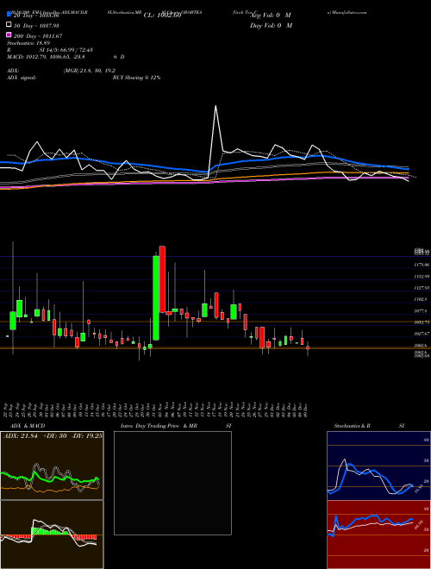Click the 1052.73 price axis label
Screen dimensions: 431x569
click(x=422, y=322)
